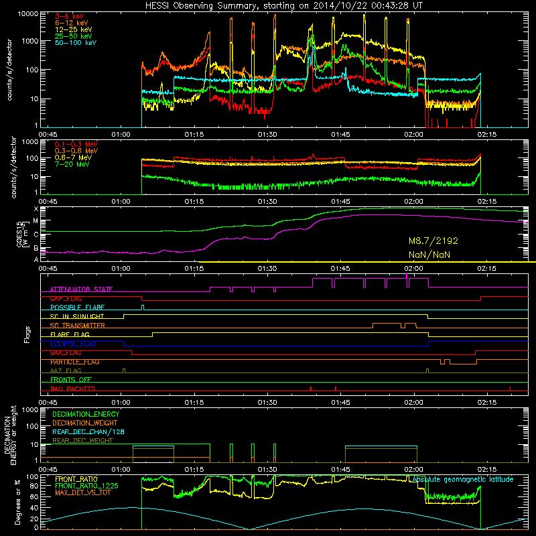
Task: Click the 0.8-7 MeV legend entry
Action: click(x=74, y=157)
